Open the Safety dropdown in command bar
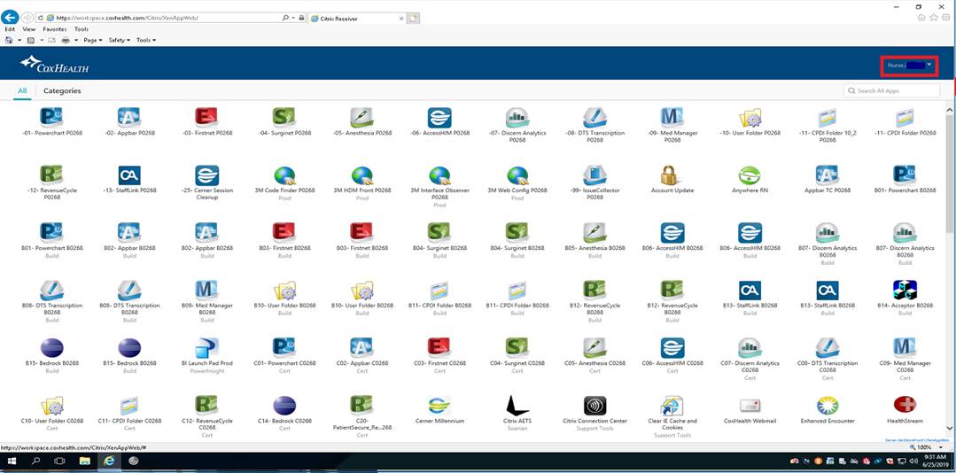This screenshot has width=956, height=473. 118,40
